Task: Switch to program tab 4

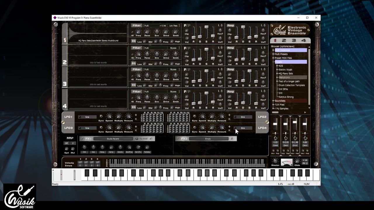Action: click(x=304, y=41)
